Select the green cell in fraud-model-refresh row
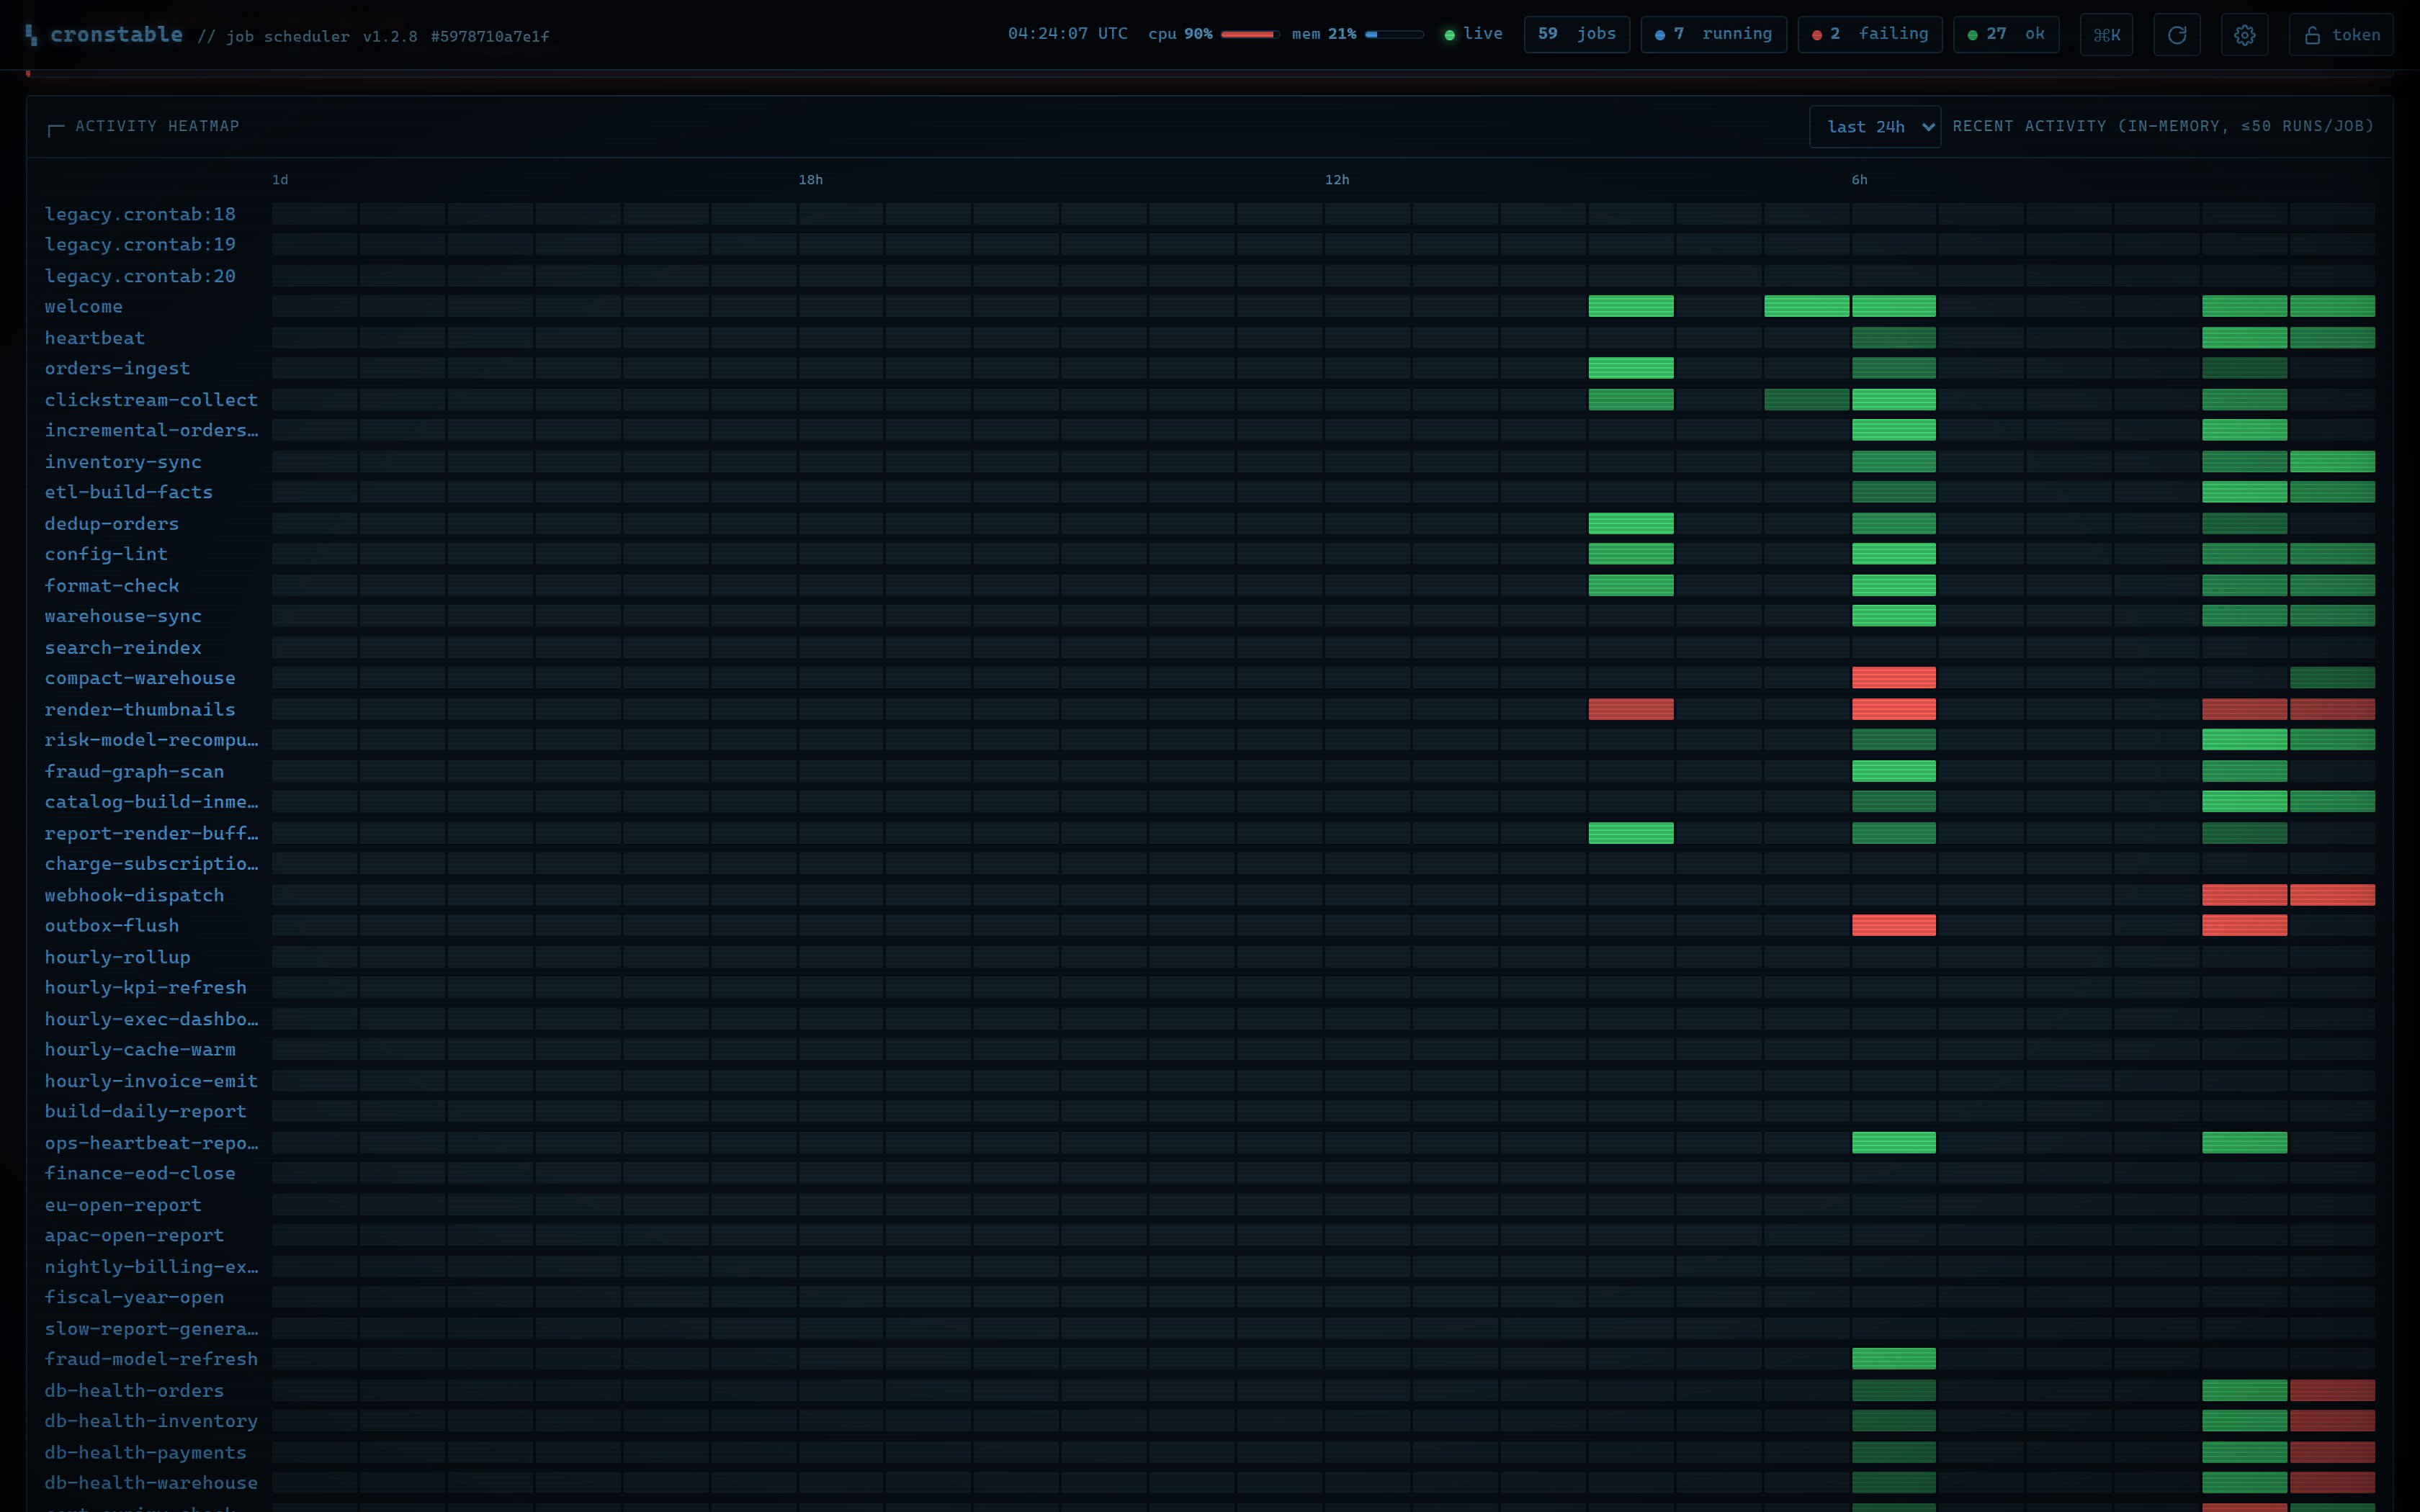 coord(1893,1358)
